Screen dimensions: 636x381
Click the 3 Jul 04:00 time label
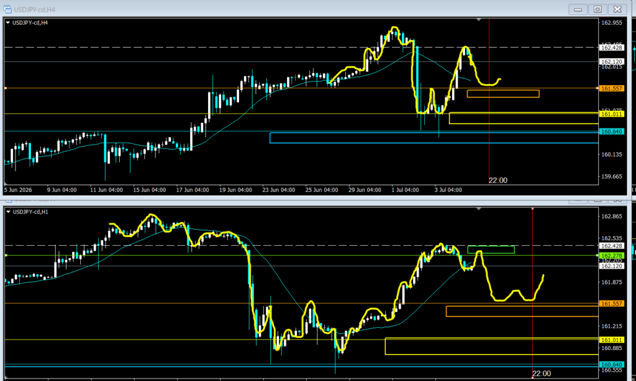pyautogui.click(x=448, y=190)
